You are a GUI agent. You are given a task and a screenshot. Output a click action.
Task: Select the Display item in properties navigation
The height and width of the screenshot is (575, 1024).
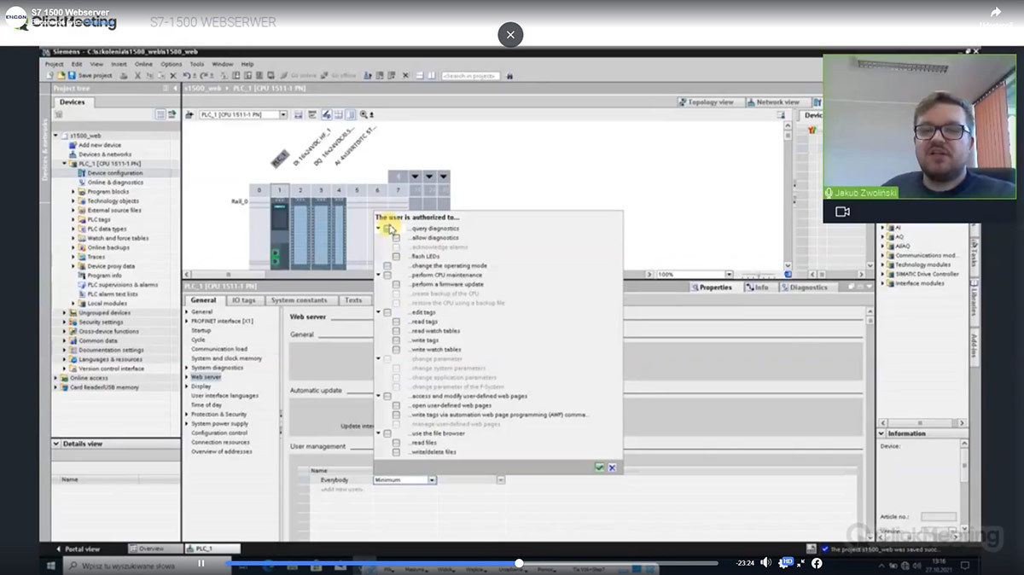click(201, 386)
